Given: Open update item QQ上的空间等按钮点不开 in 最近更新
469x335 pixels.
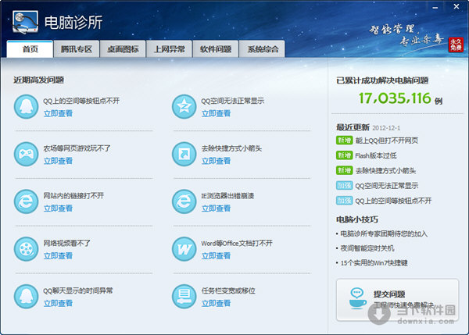Looking at the screenshot, I should [393, 201].
